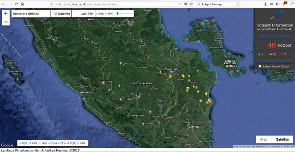Open the browser home page icon
The image size is (295, 152).
[22, 4]
